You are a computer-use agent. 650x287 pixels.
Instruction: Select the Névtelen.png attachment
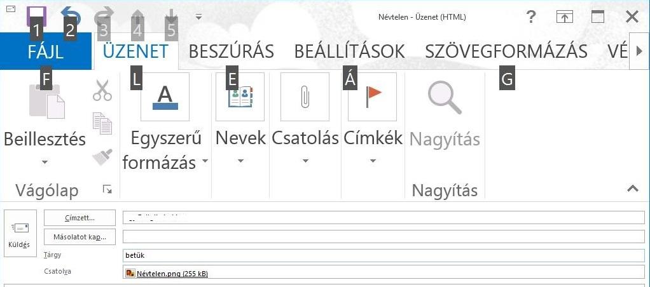[x=167, y=273]
